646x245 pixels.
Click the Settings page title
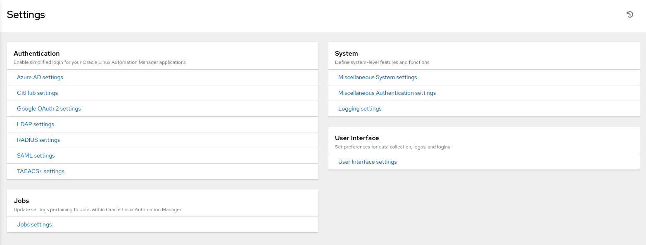point(26,15)
